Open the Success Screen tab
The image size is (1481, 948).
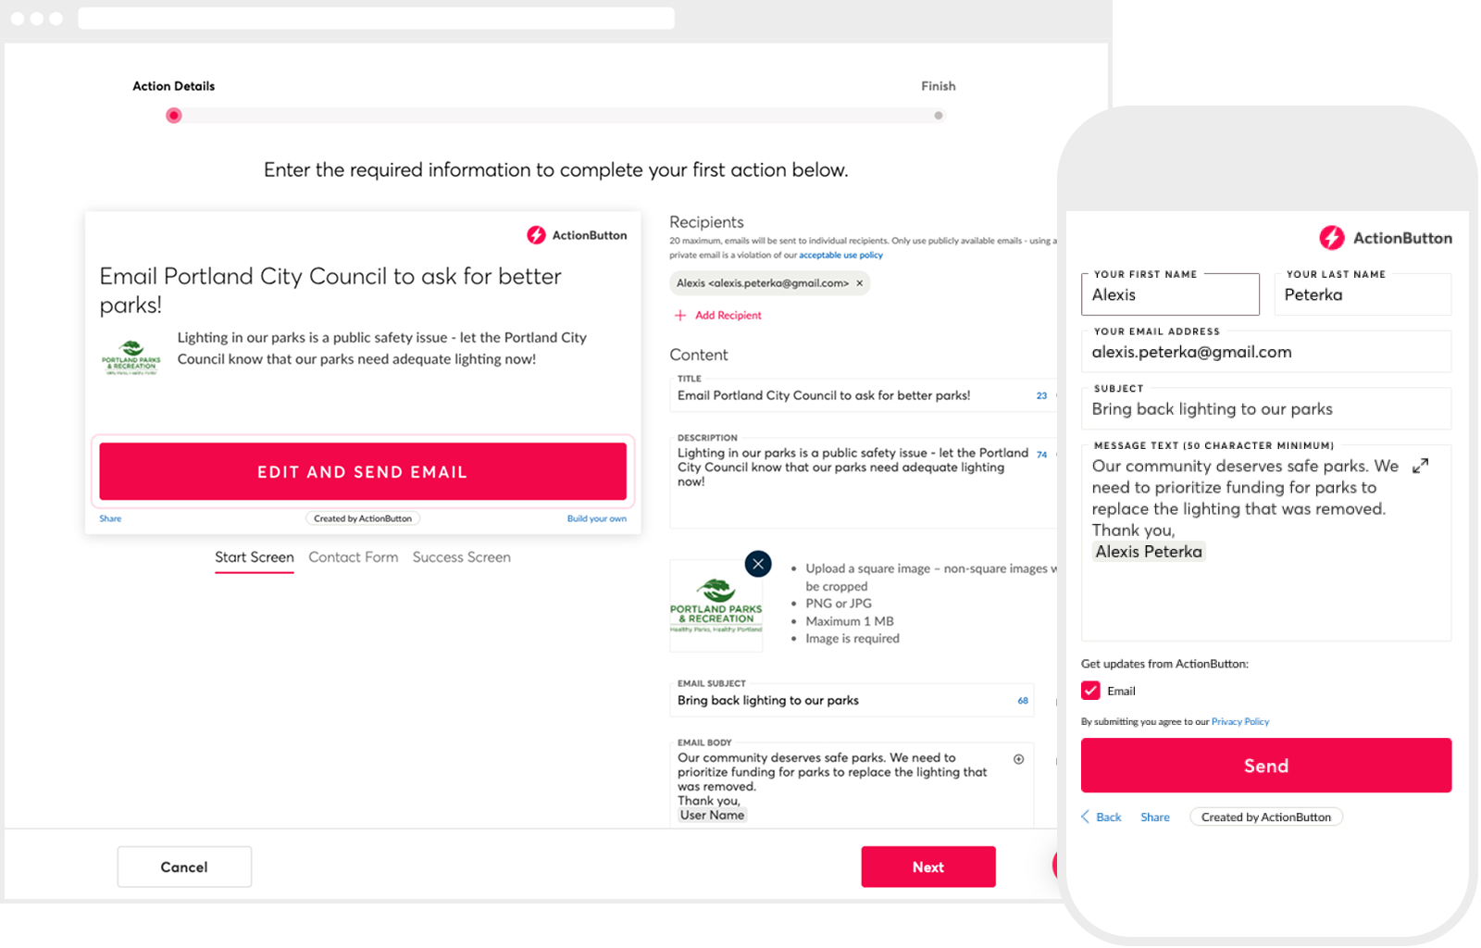[461, 557]
